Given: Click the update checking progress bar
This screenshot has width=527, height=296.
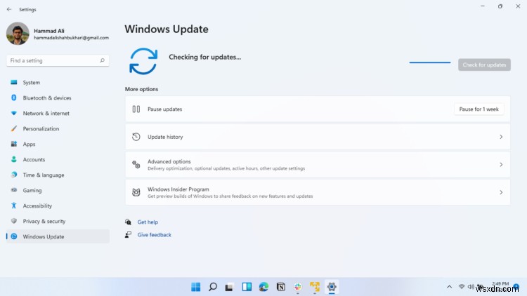Looking at the screenshot, I should pos(429,62).
